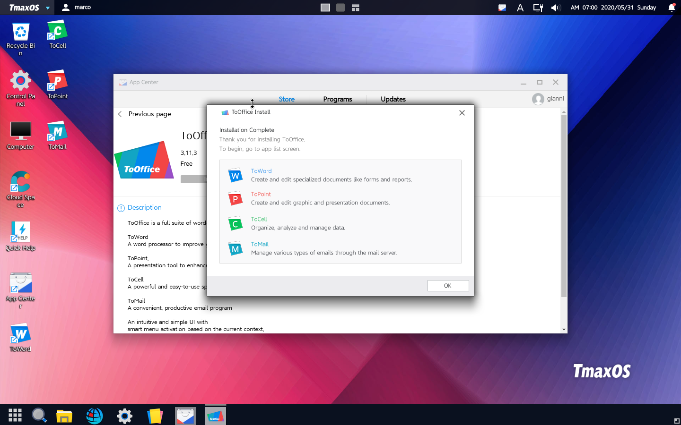Image resolution: width=681 pixels, height=425 pixels.
Task: Launch ToOffice from the taskbar
Action: click(x=215, y=415)
